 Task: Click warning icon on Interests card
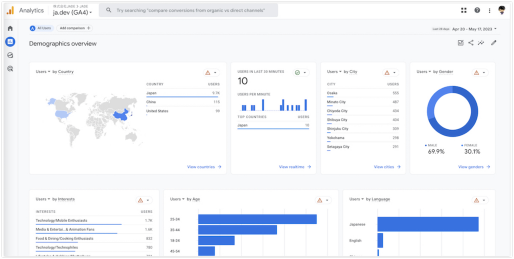pyautogui.click(x=140, y=200)
